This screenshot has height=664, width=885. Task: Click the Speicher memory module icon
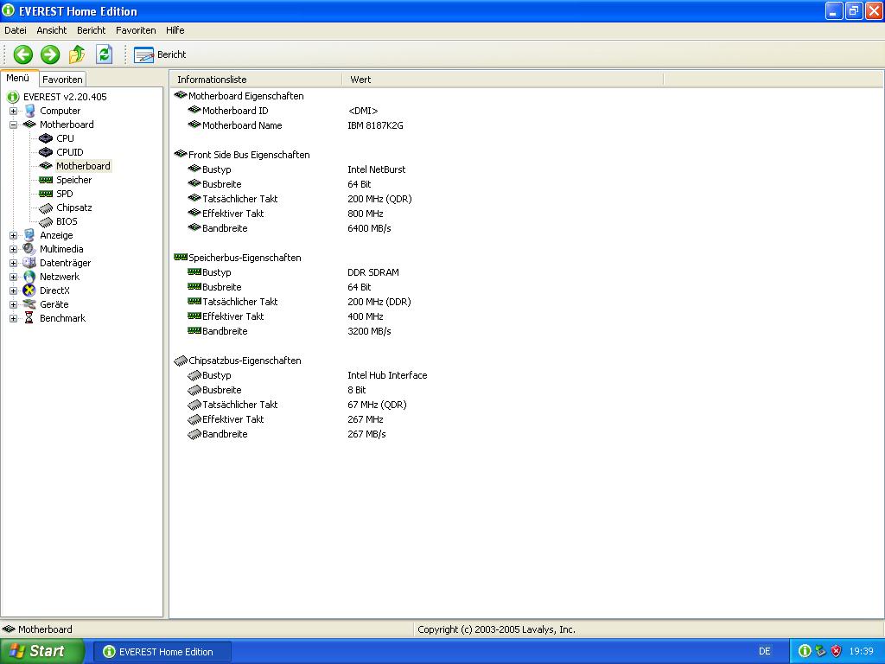click(x=46, y=180)
